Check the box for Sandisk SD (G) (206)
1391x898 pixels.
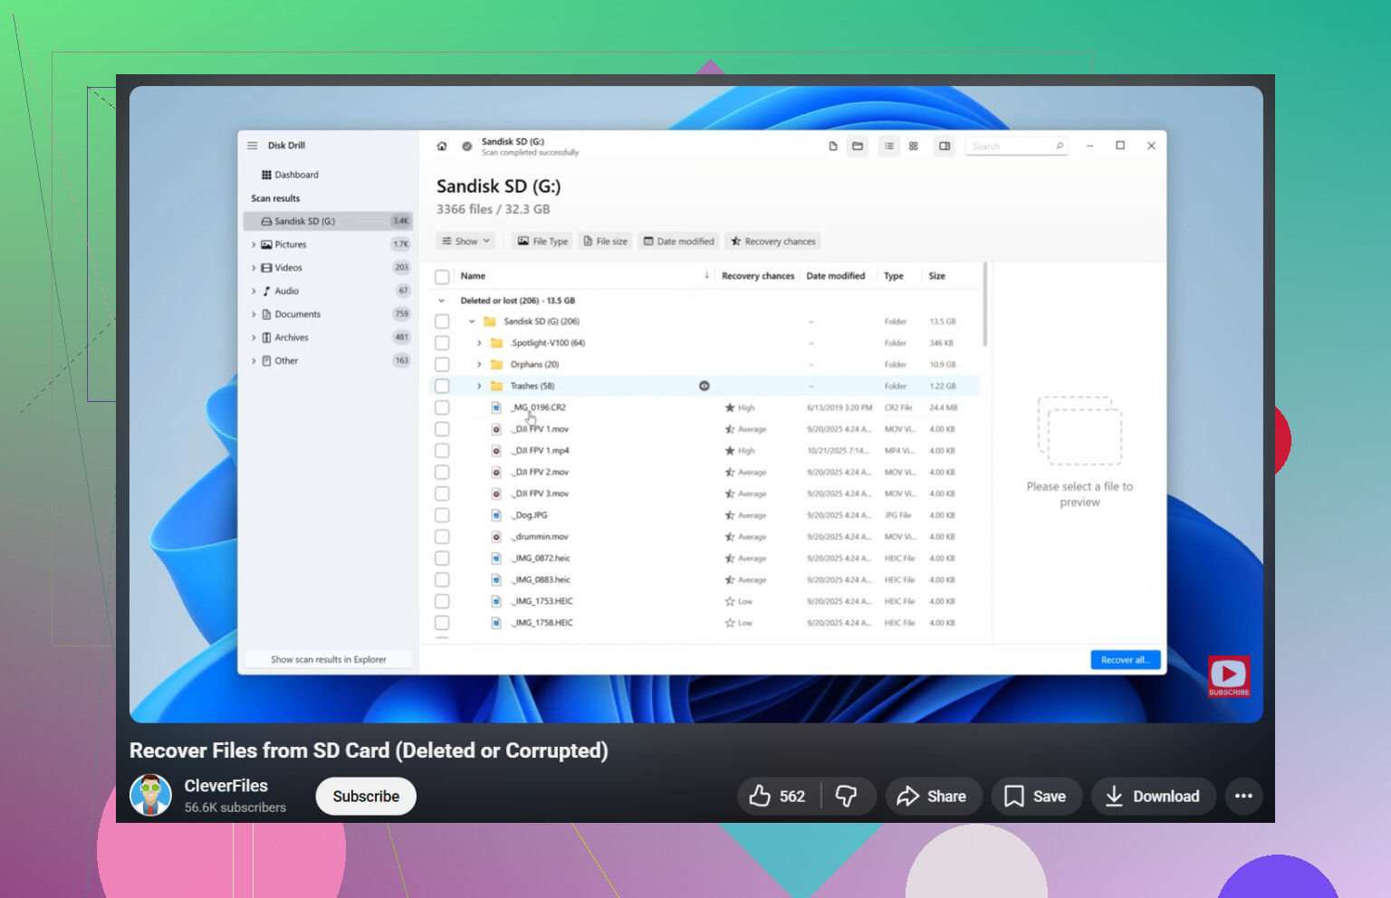[x=442, y=321]
